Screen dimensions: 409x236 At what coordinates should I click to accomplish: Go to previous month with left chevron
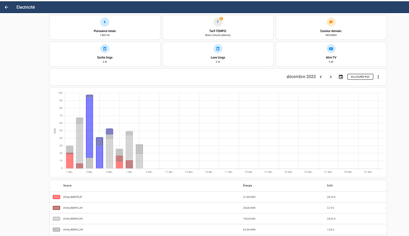click(321, 77)
